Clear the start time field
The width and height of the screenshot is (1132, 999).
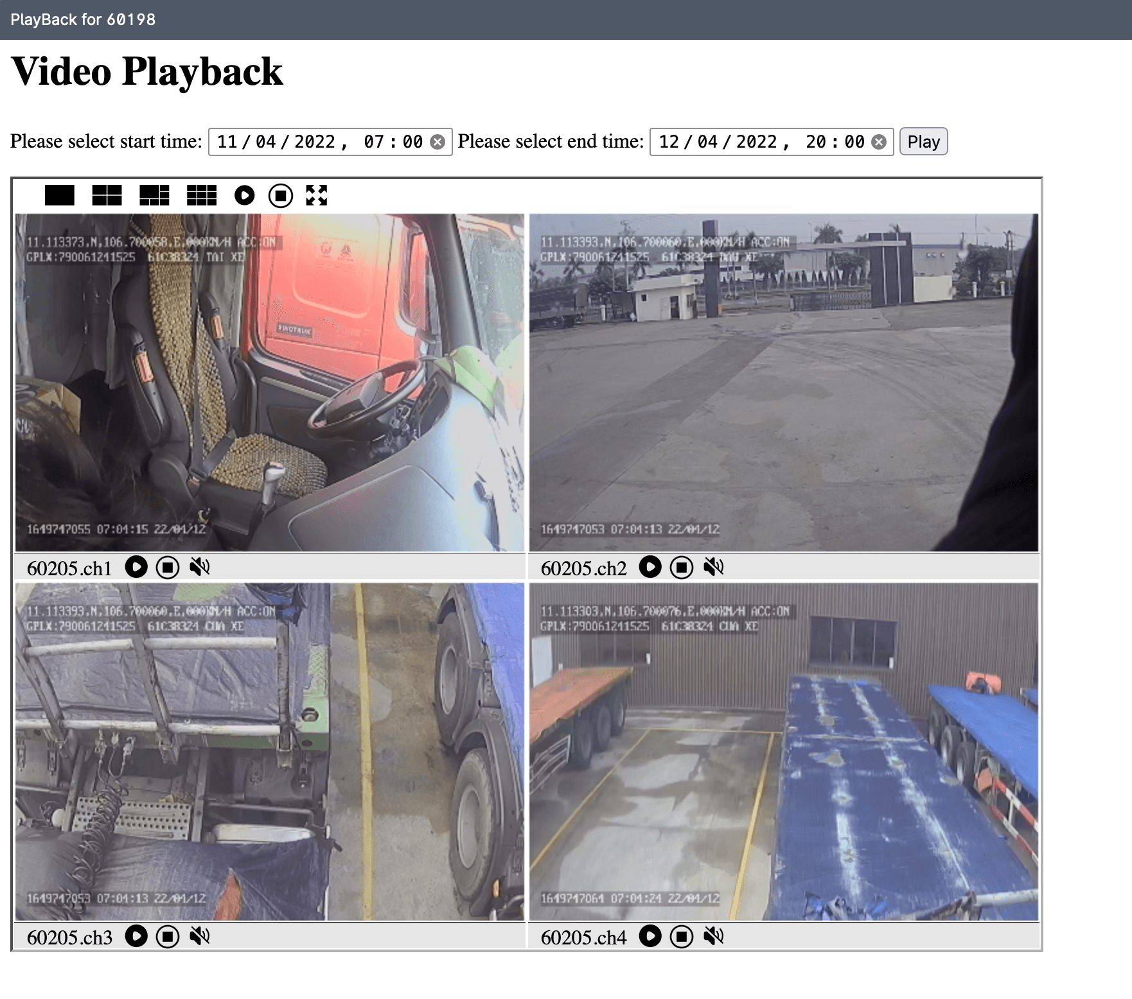click(x=438, y=142)
